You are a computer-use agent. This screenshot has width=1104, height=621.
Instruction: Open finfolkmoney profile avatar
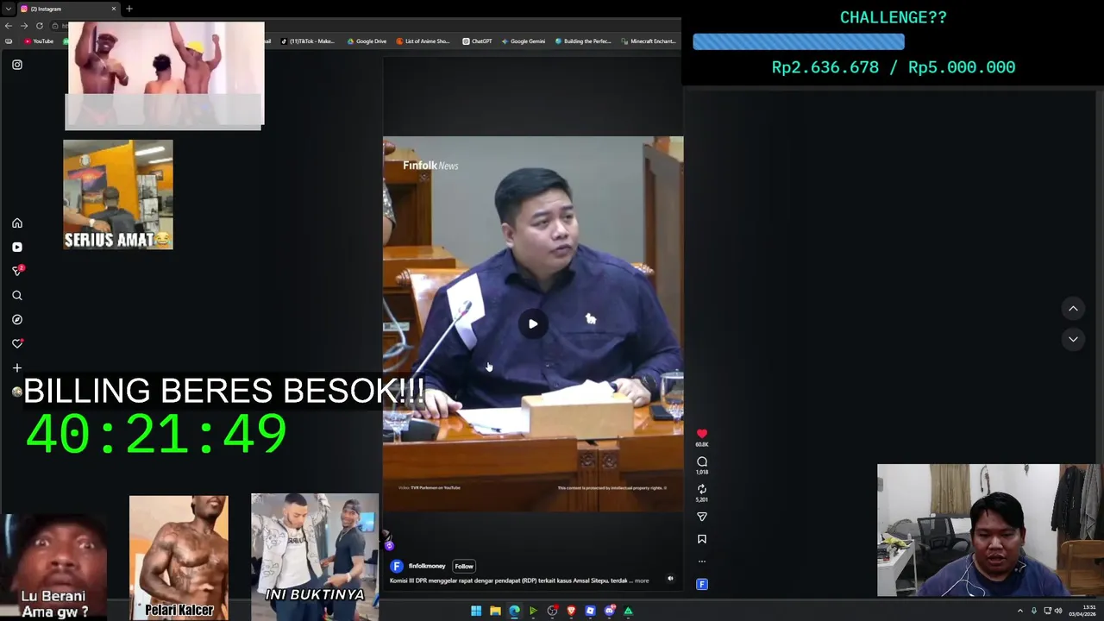click(x=397, y=567)
